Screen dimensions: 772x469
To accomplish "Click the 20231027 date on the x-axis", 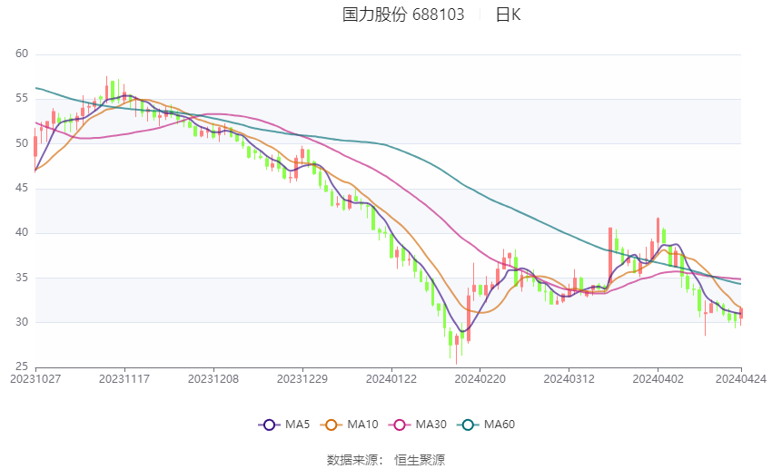I will click(x=35, y=379).
